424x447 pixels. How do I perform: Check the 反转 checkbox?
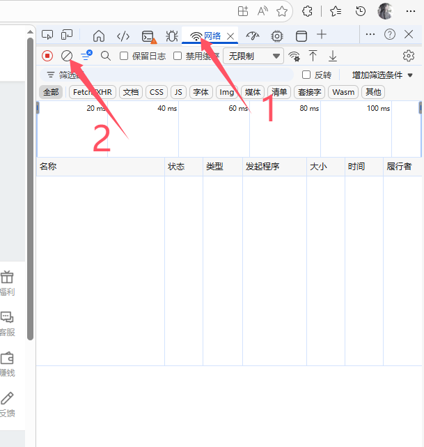306,75
